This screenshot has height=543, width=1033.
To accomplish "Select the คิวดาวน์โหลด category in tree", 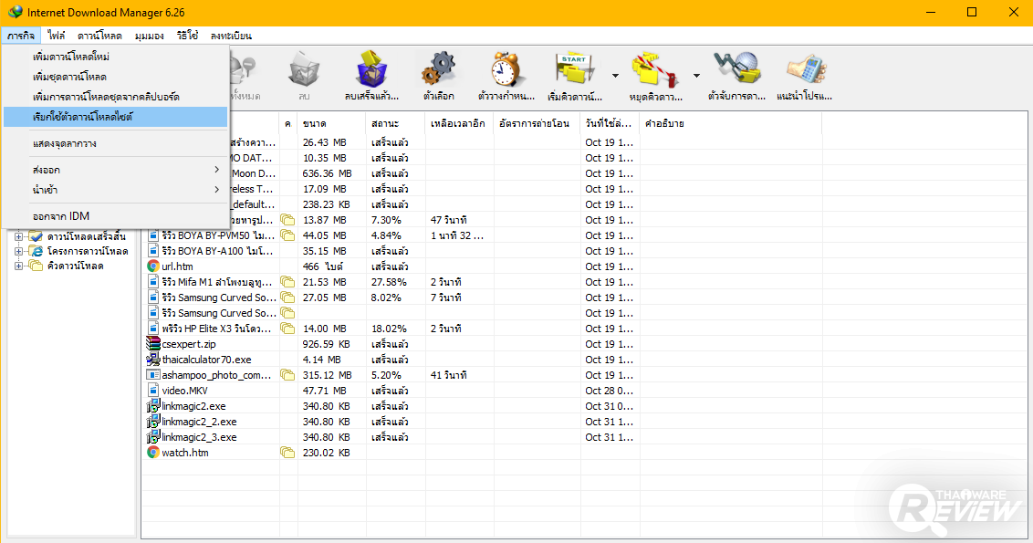I will 75,266.
